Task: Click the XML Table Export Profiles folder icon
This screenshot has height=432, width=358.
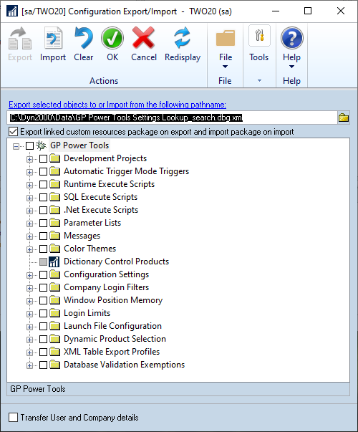Action: pyautogui.click(x=55, y=352)
